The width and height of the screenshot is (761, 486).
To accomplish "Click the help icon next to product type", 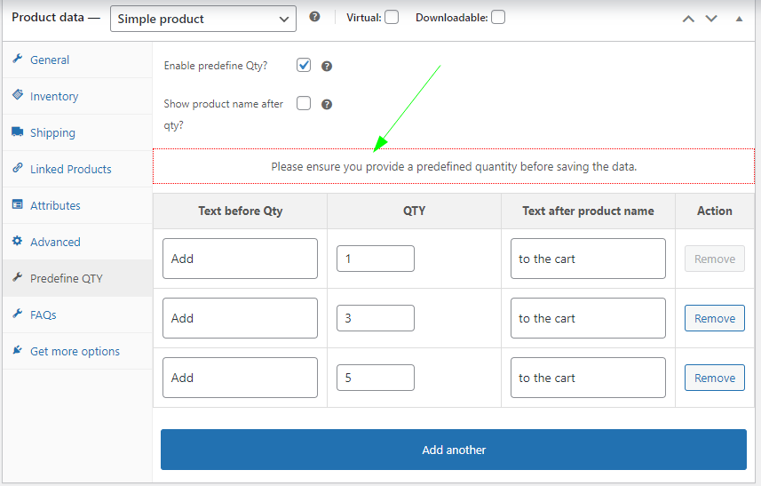I will [x=314, y=17].
